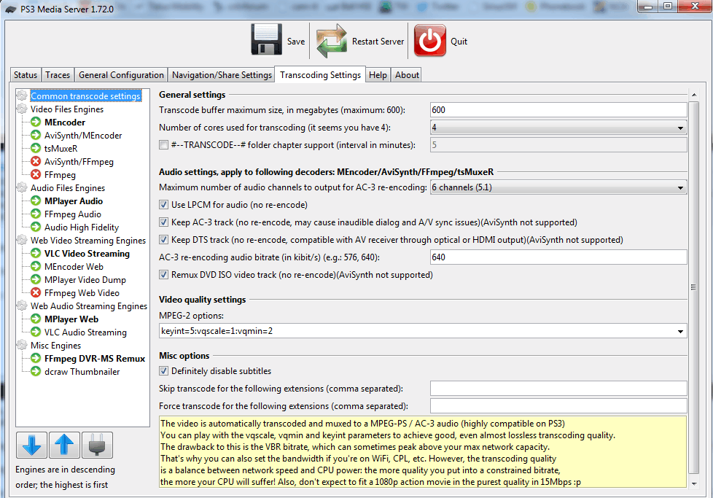The image size is (713, 498).
Task: Open Navigation/Share Settings tab
Action: pyautogui.click(x=222, y=75)
